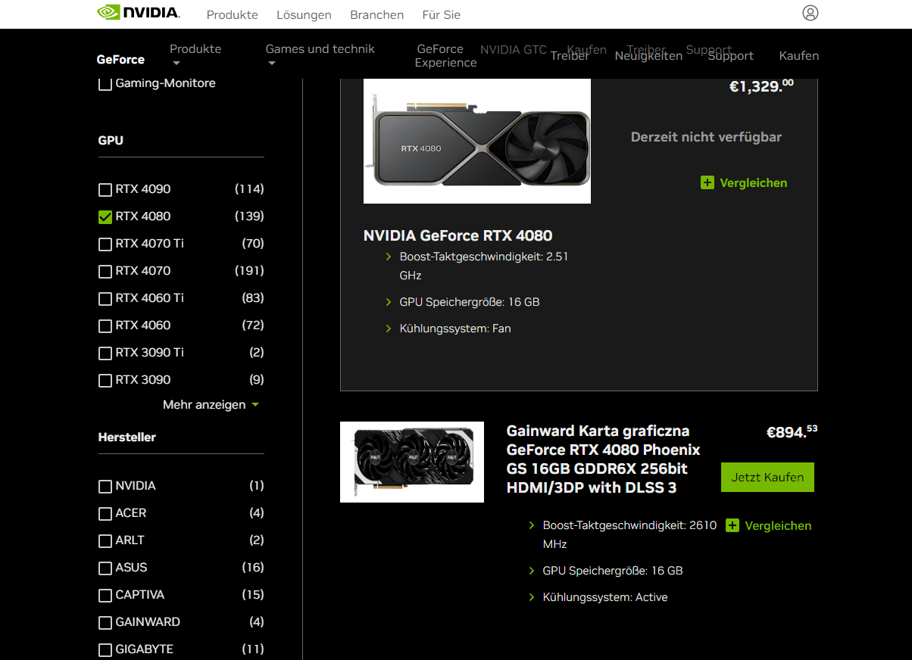
Task: Open the NVIDIA logo home link
Action: pyautogui.click(x=139, y=13)
